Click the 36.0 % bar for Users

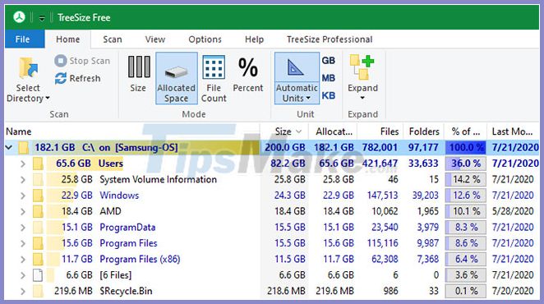(466, 164)
